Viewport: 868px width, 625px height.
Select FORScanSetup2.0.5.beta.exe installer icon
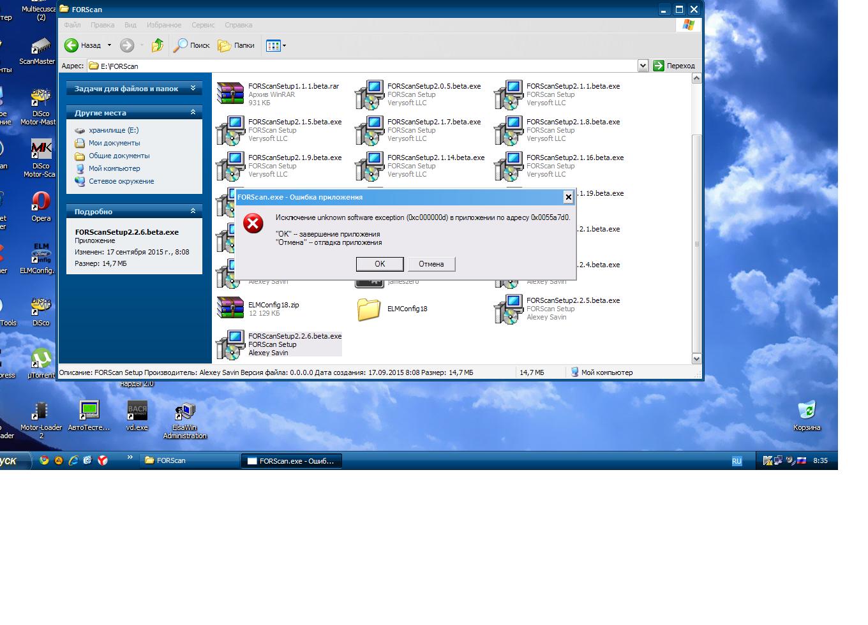370,94
